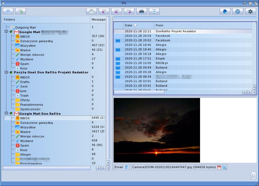Print the message using the printer icon

click(x=142, y=11)
